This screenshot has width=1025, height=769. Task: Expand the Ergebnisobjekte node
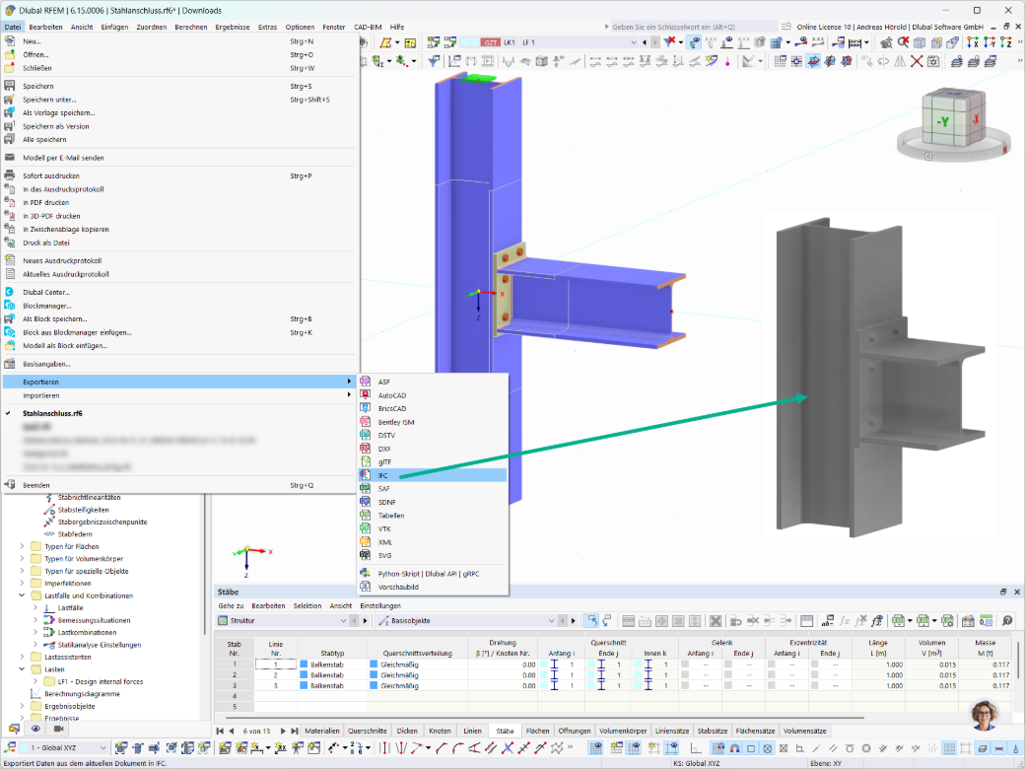(22, 706)
